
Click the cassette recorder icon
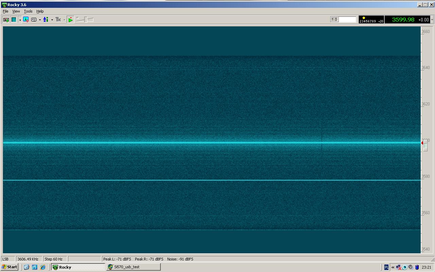(34, 20)
